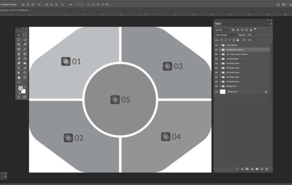Open the Pass Through blend mode dropdown
Viewport: 292px width, 185px height.
coord(226,35)
